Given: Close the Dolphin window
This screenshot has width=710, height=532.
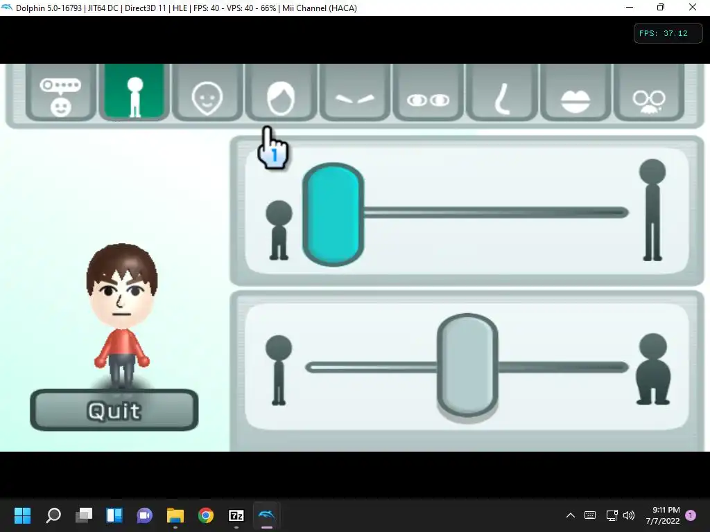Looking at the screenshot, I should (693, 7).
